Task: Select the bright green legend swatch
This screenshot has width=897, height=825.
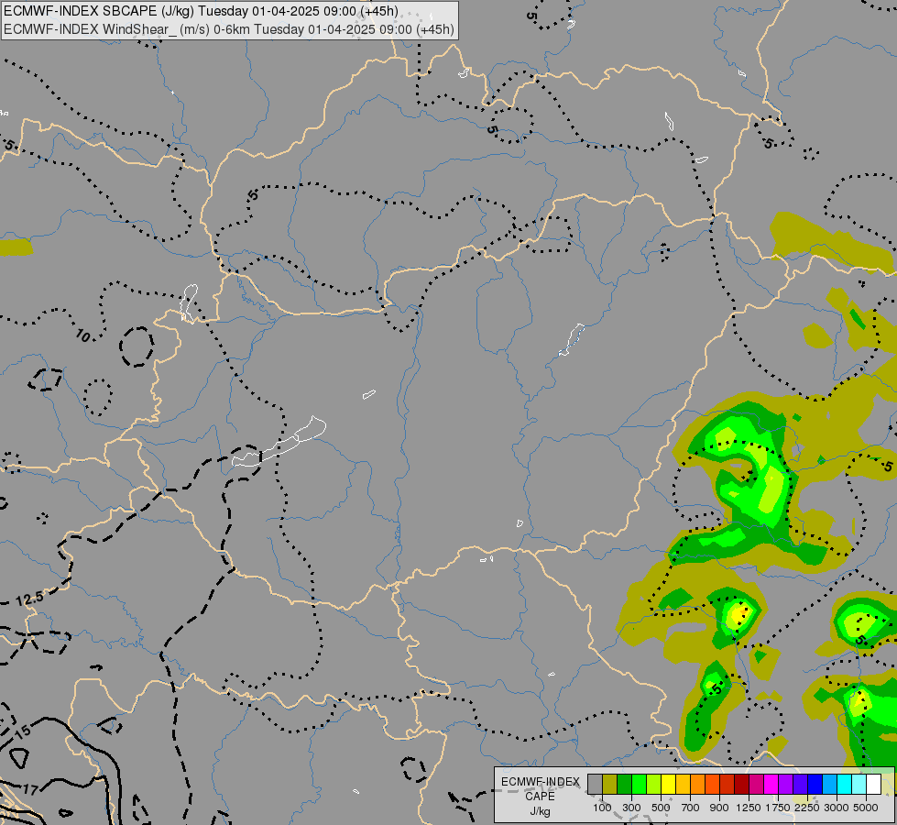Action: pyautogui.click(x=639, y=784)
